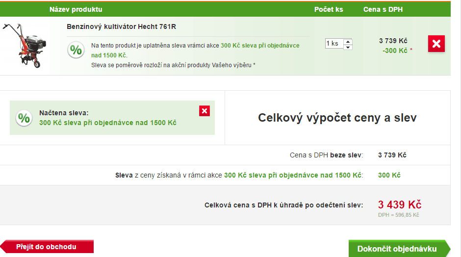Screen dimensions: 461x257
Task: Remove the loaded 300 Kč discount
Action: tap(205, 111)
